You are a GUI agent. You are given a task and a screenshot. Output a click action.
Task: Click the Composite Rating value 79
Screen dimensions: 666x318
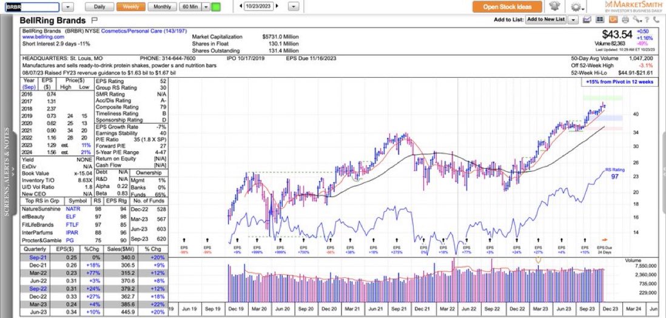point(163,107)
